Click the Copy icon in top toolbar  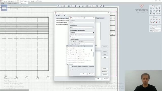tap(90, 6)
